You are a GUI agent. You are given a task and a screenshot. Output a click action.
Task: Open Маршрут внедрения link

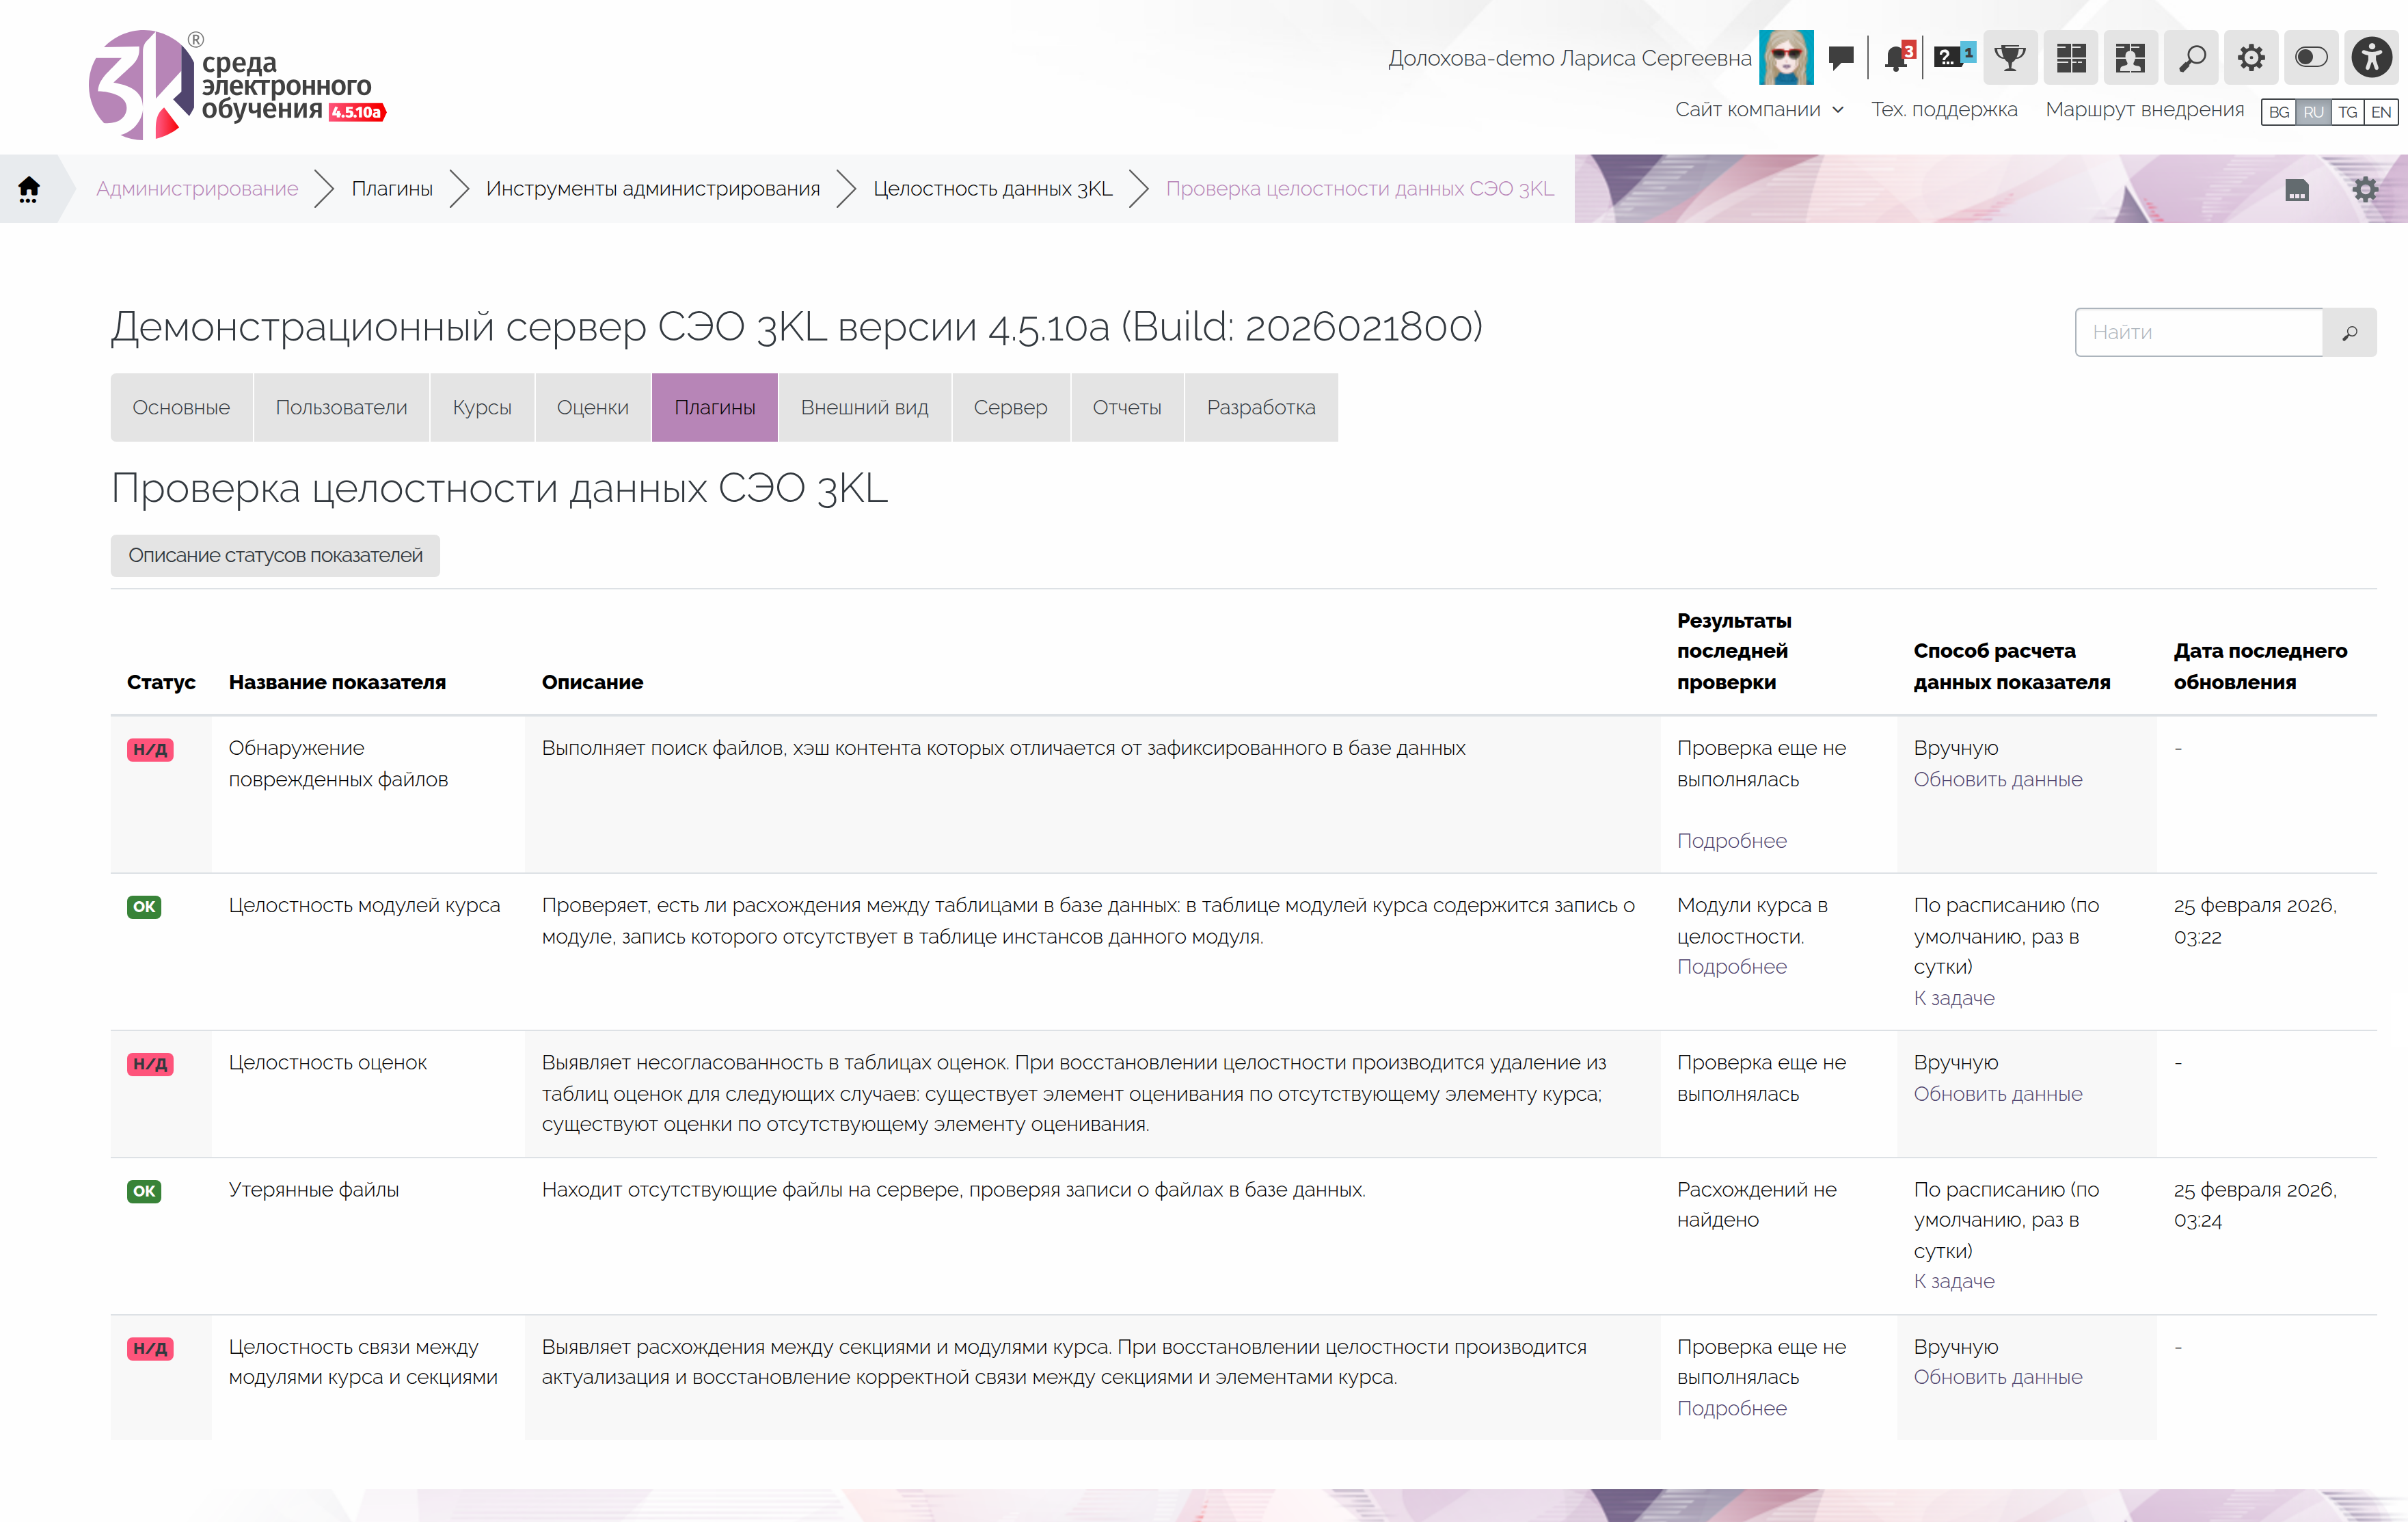pyautogui.click(x=2145, y=109)
